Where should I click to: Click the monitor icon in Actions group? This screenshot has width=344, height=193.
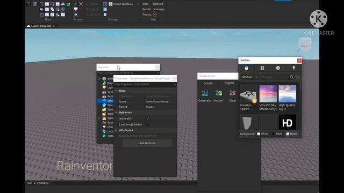tap(76, 9)
